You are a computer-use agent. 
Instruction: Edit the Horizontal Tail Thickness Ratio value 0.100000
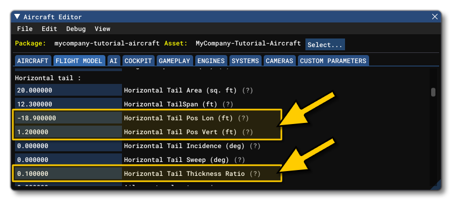[68, 174]
